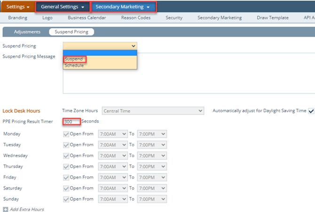Click PPE Pricing Result Timer field
Screen dimensions: 315x212
click(71, 121)
